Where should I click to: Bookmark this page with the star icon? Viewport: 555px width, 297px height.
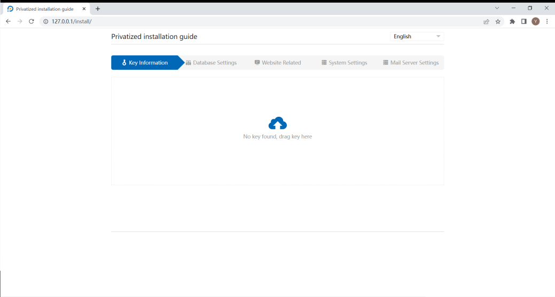pyautogui.click(x=498, y=21)
